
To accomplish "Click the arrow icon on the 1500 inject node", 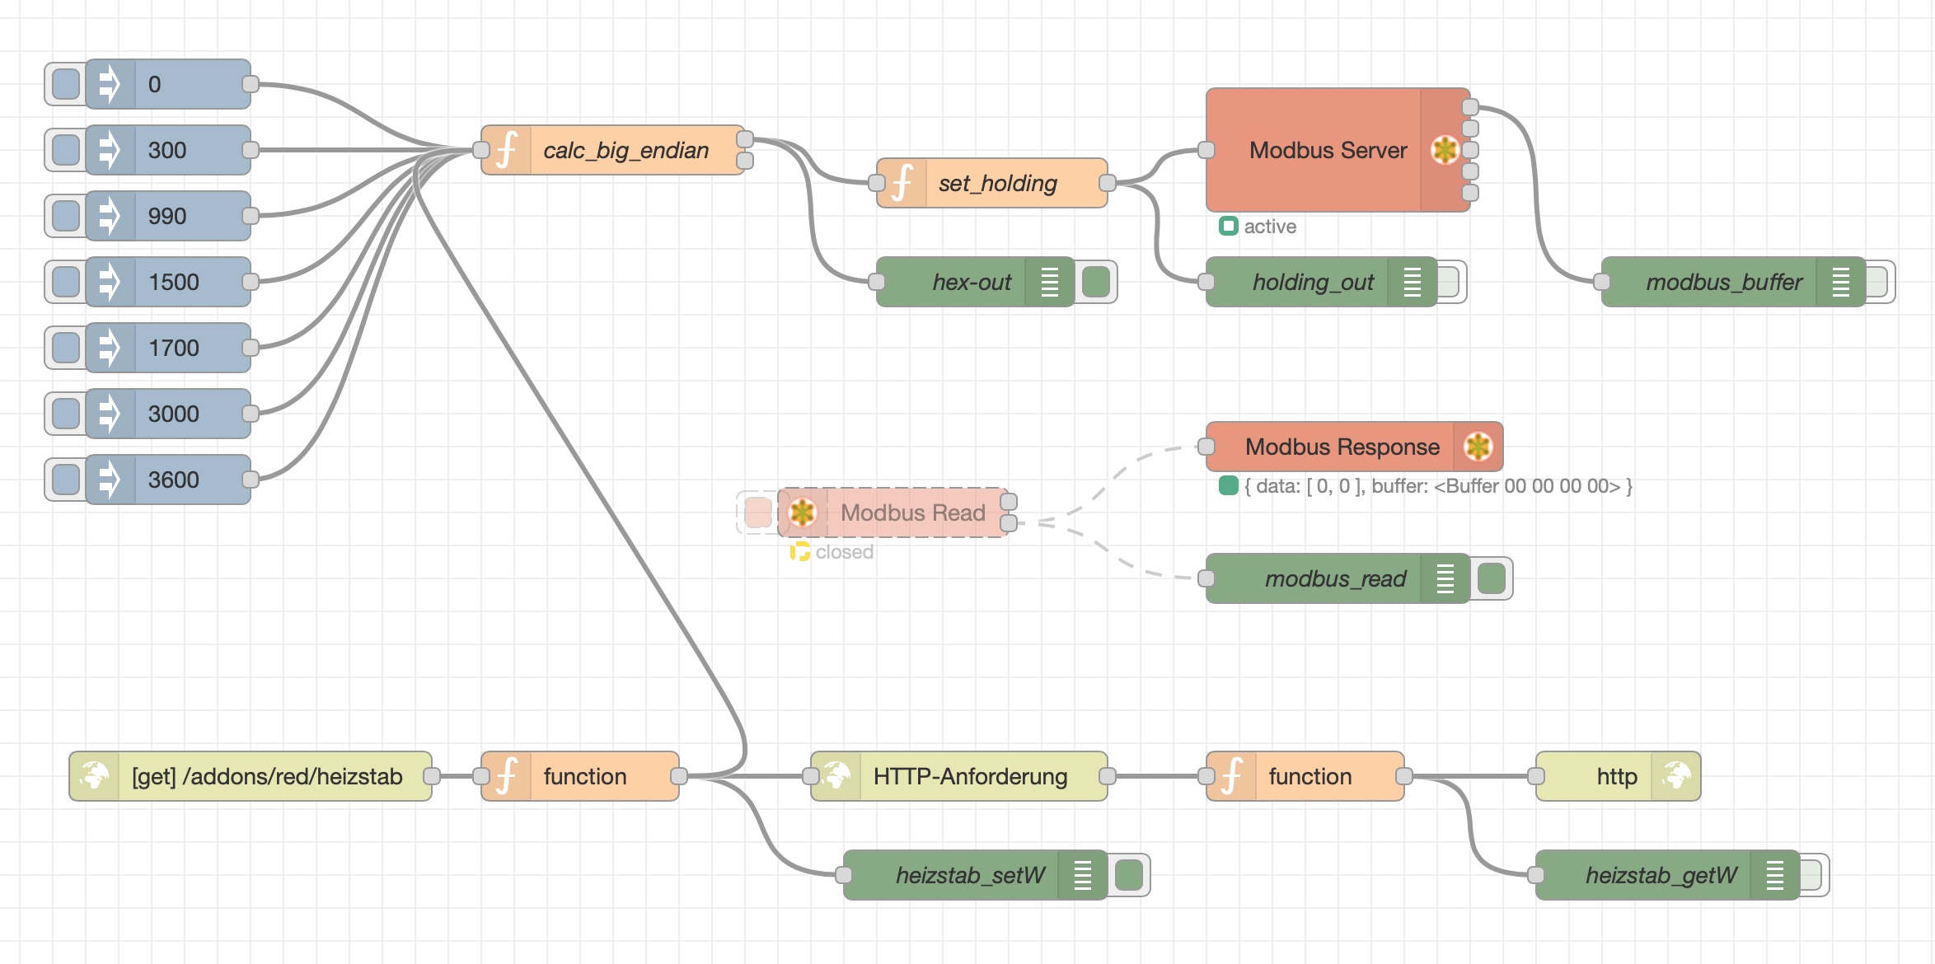I will pyautogui.click(x=110, y=282).
